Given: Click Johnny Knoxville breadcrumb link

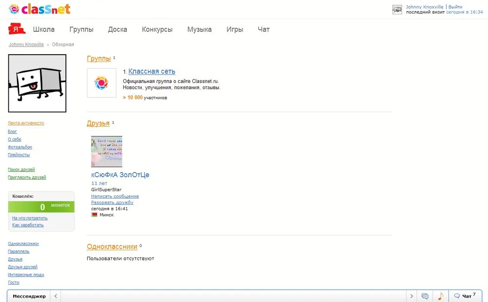Looking at the screenshot, I should pyautogui.click(x=26, y=44).
